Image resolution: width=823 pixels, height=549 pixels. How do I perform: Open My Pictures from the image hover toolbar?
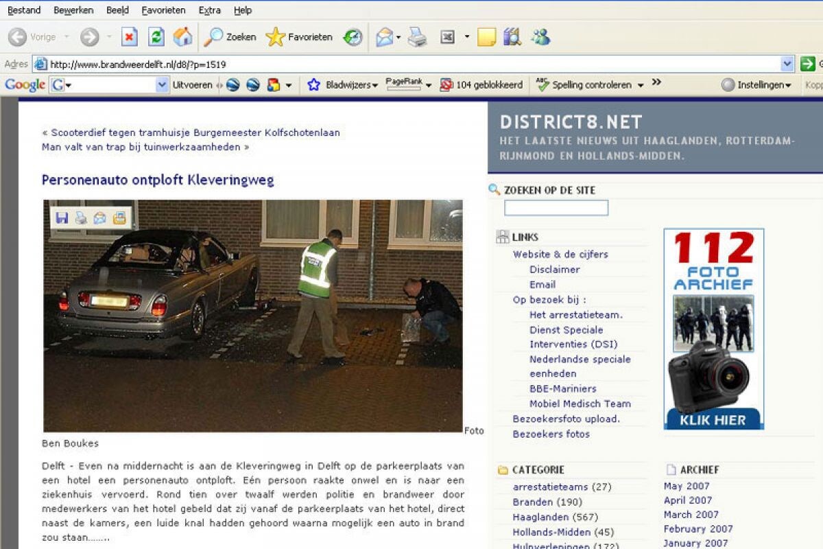[x=119, y=218]
